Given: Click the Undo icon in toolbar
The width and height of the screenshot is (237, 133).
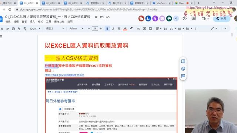Looking at the screenshot, I should click(x=2, y=29).
